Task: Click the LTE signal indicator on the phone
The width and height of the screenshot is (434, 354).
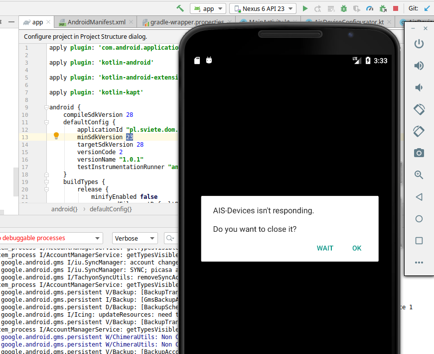Action: coord(357,61)
